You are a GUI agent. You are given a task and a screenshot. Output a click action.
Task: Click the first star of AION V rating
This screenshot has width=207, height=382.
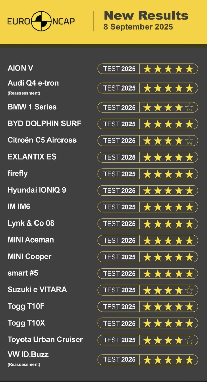147,69
